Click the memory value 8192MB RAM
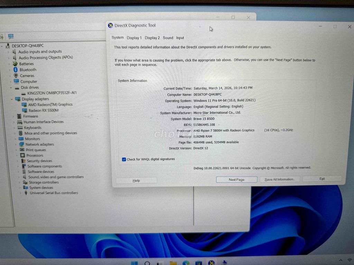The image size is (354, 265). click(203, 136)
